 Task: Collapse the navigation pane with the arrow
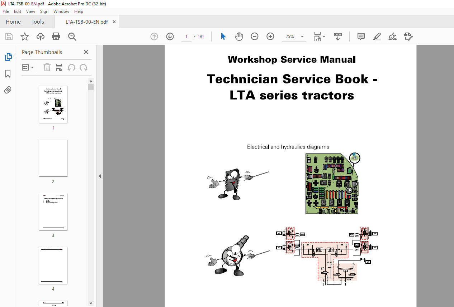(x=100, y=176)
